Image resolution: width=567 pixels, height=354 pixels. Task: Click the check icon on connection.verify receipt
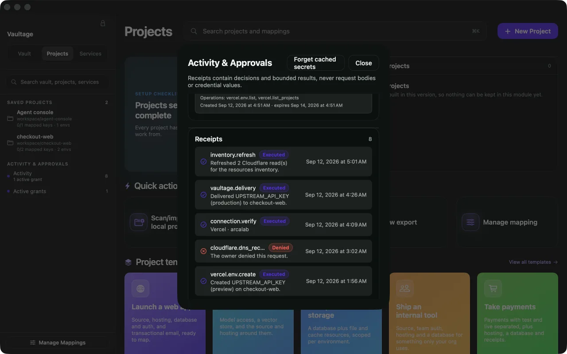pos(204,225)
